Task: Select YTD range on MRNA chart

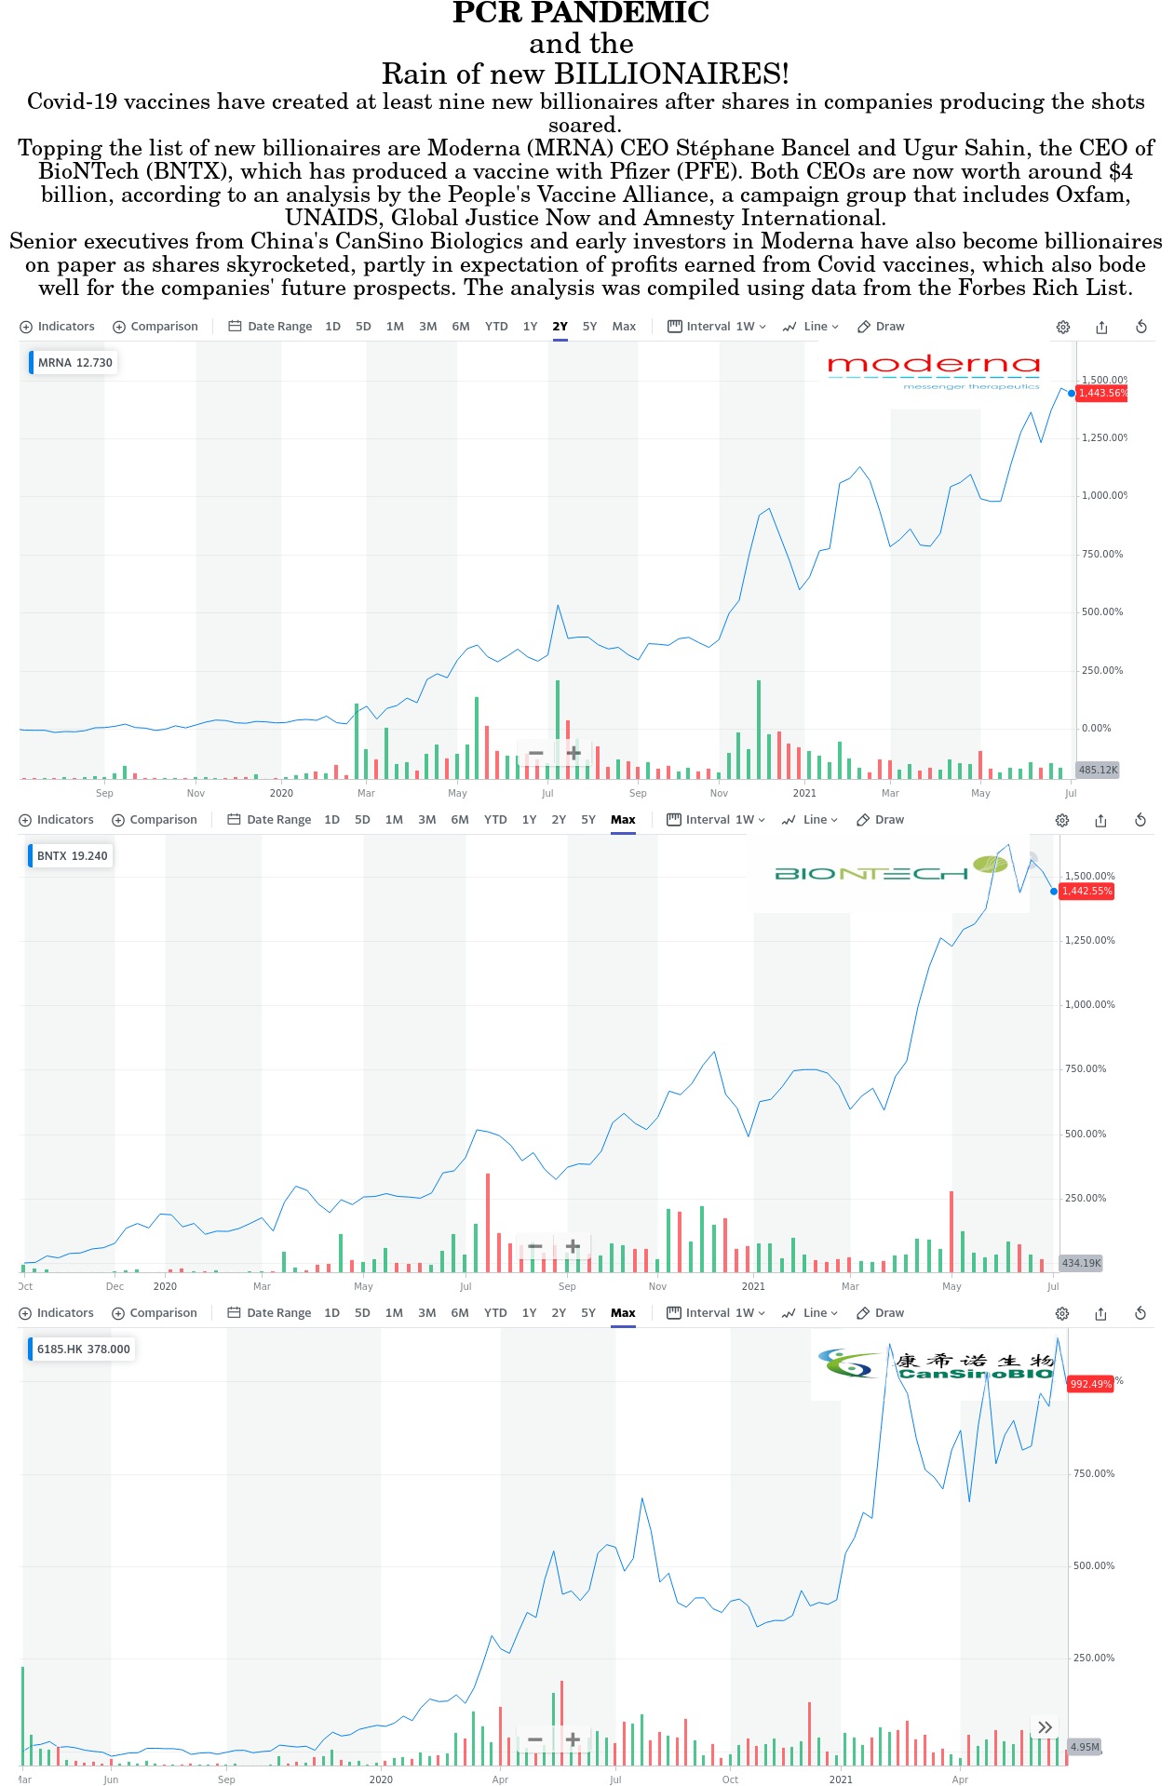Action: [x=496, y=327]
